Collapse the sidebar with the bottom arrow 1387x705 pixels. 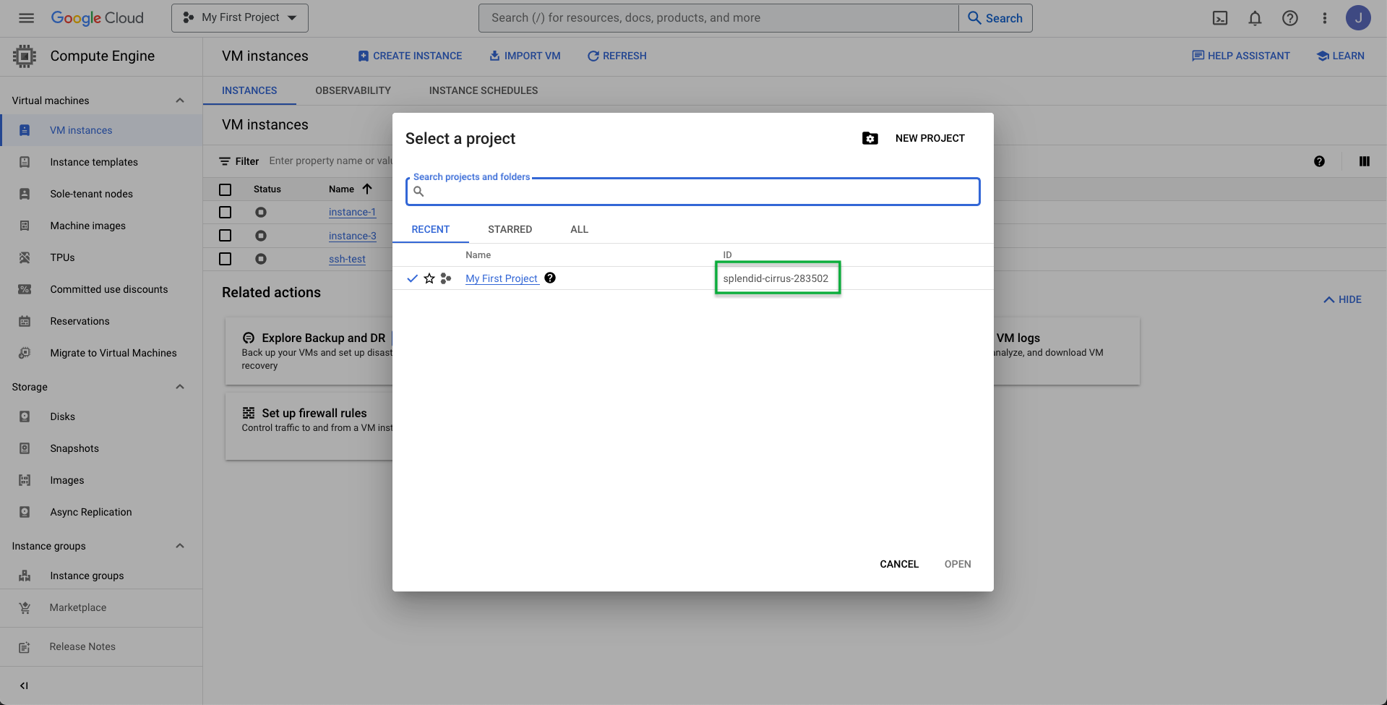pyautogui.click(x=24, y=685)
